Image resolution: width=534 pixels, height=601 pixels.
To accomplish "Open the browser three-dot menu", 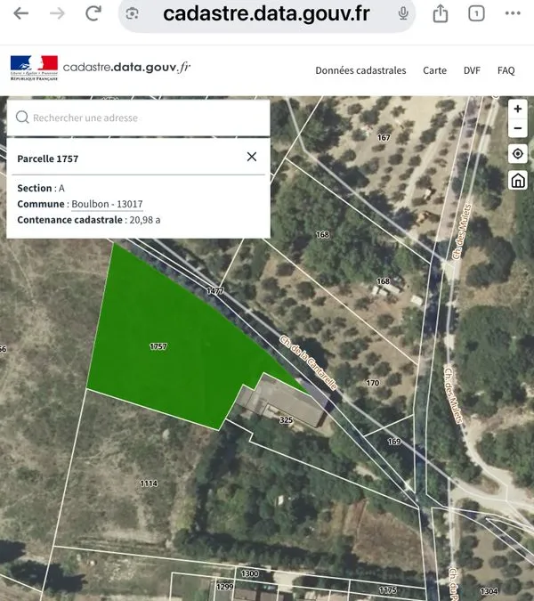I will tap(513, 13).
